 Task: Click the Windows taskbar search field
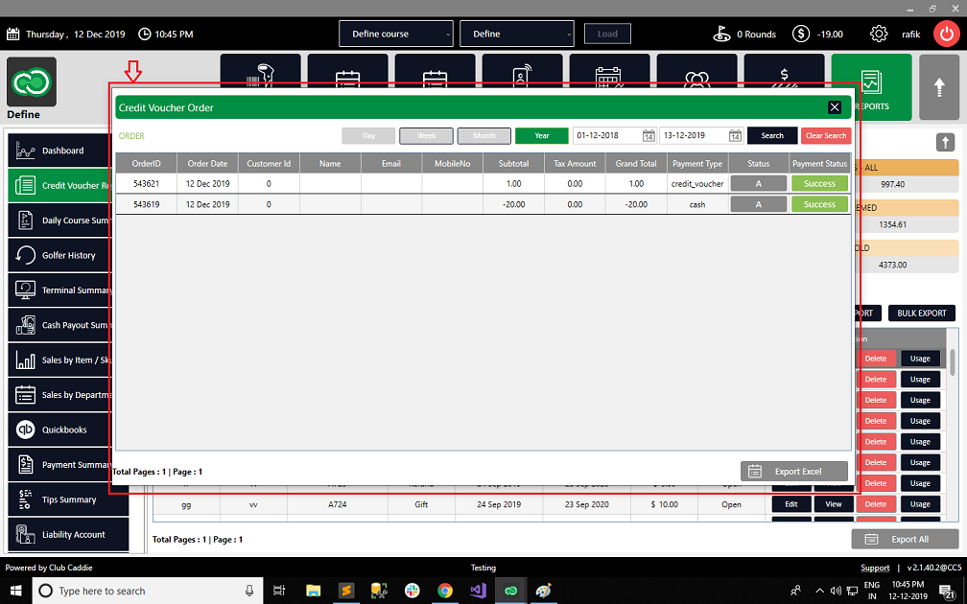[148, 591]
